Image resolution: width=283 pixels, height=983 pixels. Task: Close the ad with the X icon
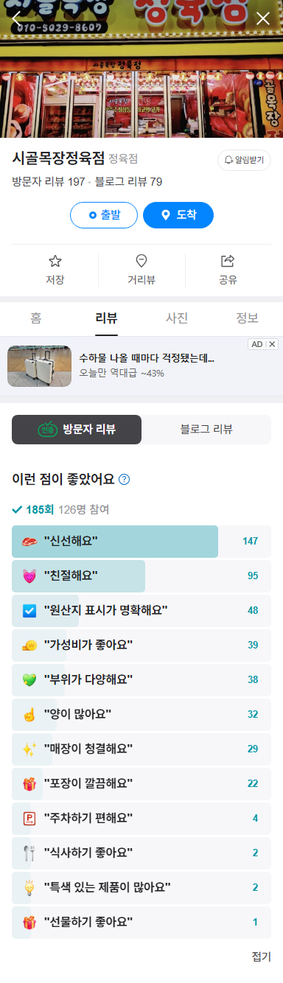pos(273,344)
